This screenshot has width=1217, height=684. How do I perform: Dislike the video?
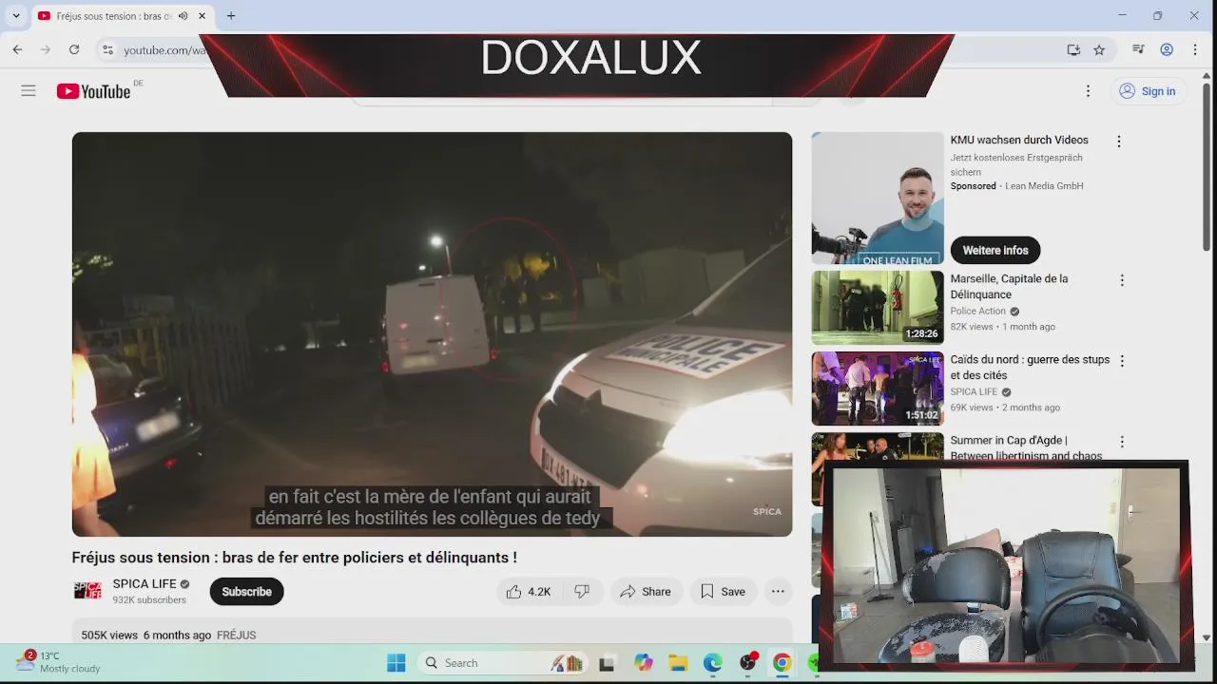pyautogui.click(x=582, y=592)
